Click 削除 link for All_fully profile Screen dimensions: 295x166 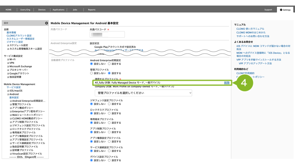point(227,83)
